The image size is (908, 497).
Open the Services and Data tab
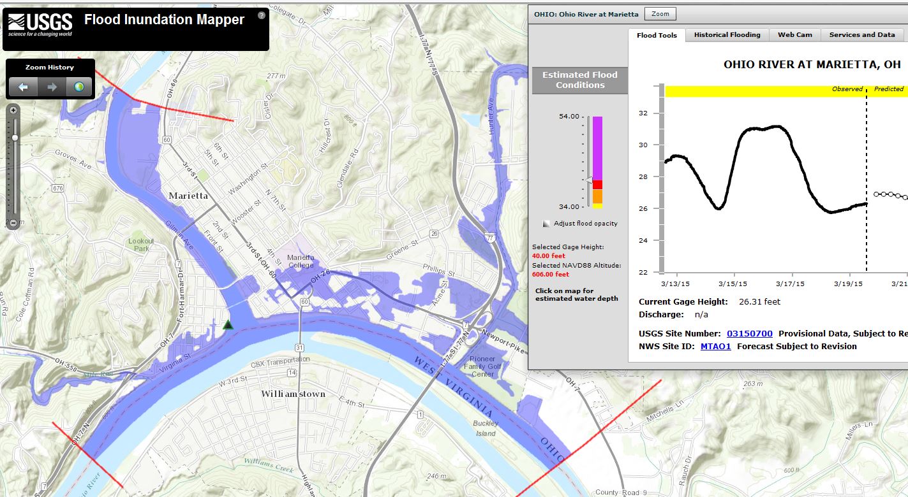(x=862, y=35)
